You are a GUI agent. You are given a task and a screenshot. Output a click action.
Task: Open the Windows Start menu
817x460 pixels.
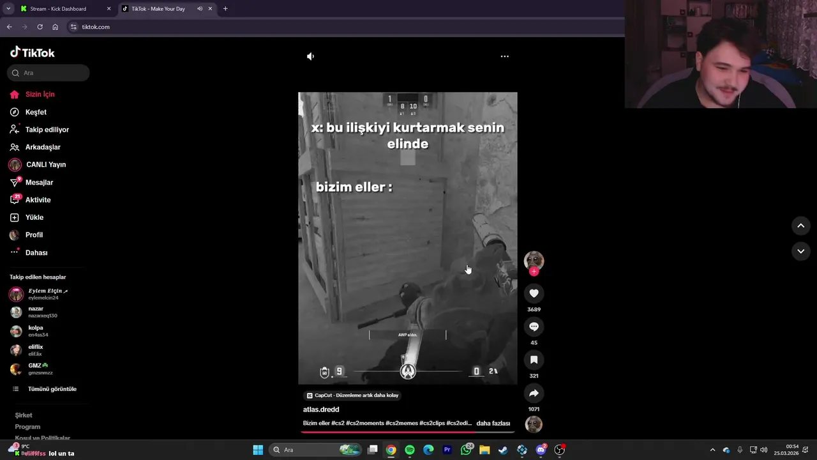point(258,450)
